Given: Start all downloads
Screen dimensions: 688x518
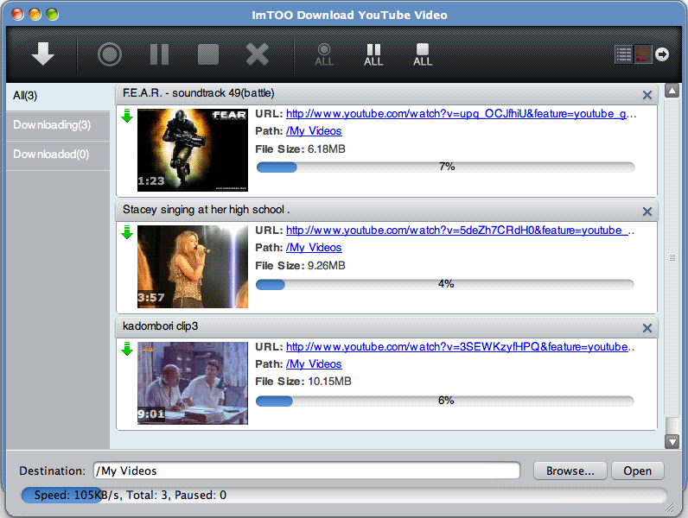Looking at the screenshot, I should tap(324, 54).
